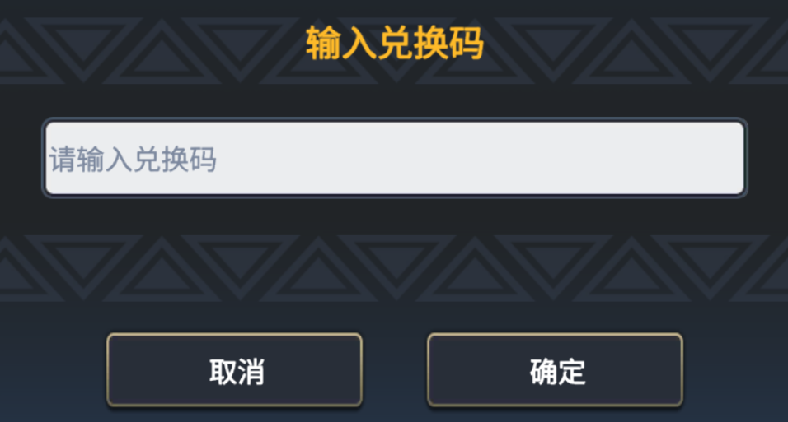Viewport: 788px width, 422px height.
Task: Hit the left button labeled 取消
Action: 235,370
